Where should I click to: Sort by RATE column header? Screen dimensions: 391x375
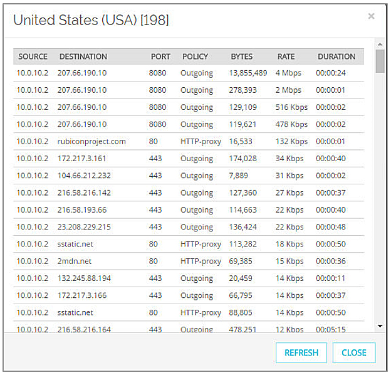[286, 56]
